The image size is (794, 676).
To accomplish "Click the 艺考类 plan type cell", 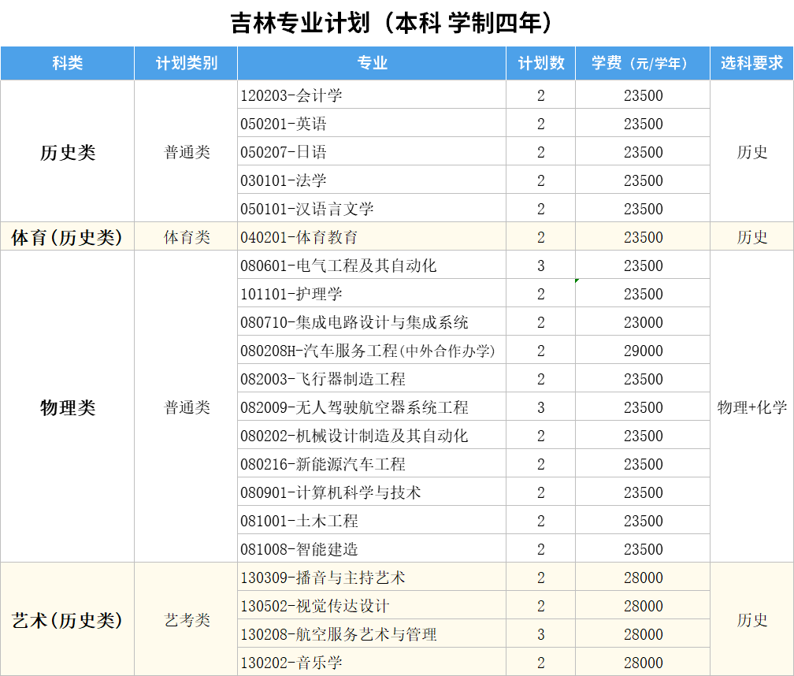I will 186,620.
